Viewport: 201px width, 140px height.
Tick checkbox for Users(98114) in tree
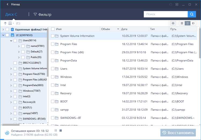[15, 41]
